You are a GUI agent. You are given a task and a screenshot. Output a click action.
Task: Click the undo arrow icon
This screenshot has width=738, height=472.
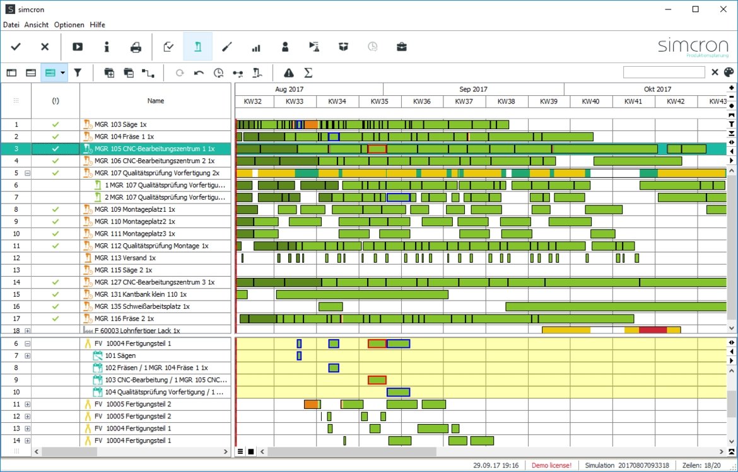pos(199,72)
